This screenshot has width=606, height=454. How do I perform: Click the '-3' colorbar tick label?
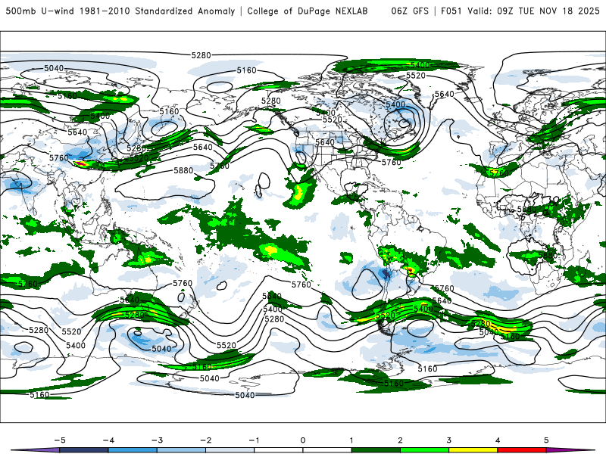point(157,440)
